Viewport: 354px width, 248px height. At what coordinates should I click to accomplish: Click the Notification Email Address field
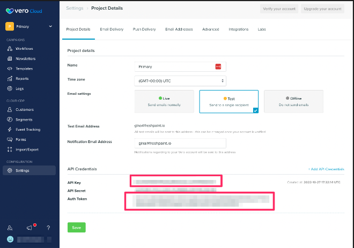coord(180,144)
